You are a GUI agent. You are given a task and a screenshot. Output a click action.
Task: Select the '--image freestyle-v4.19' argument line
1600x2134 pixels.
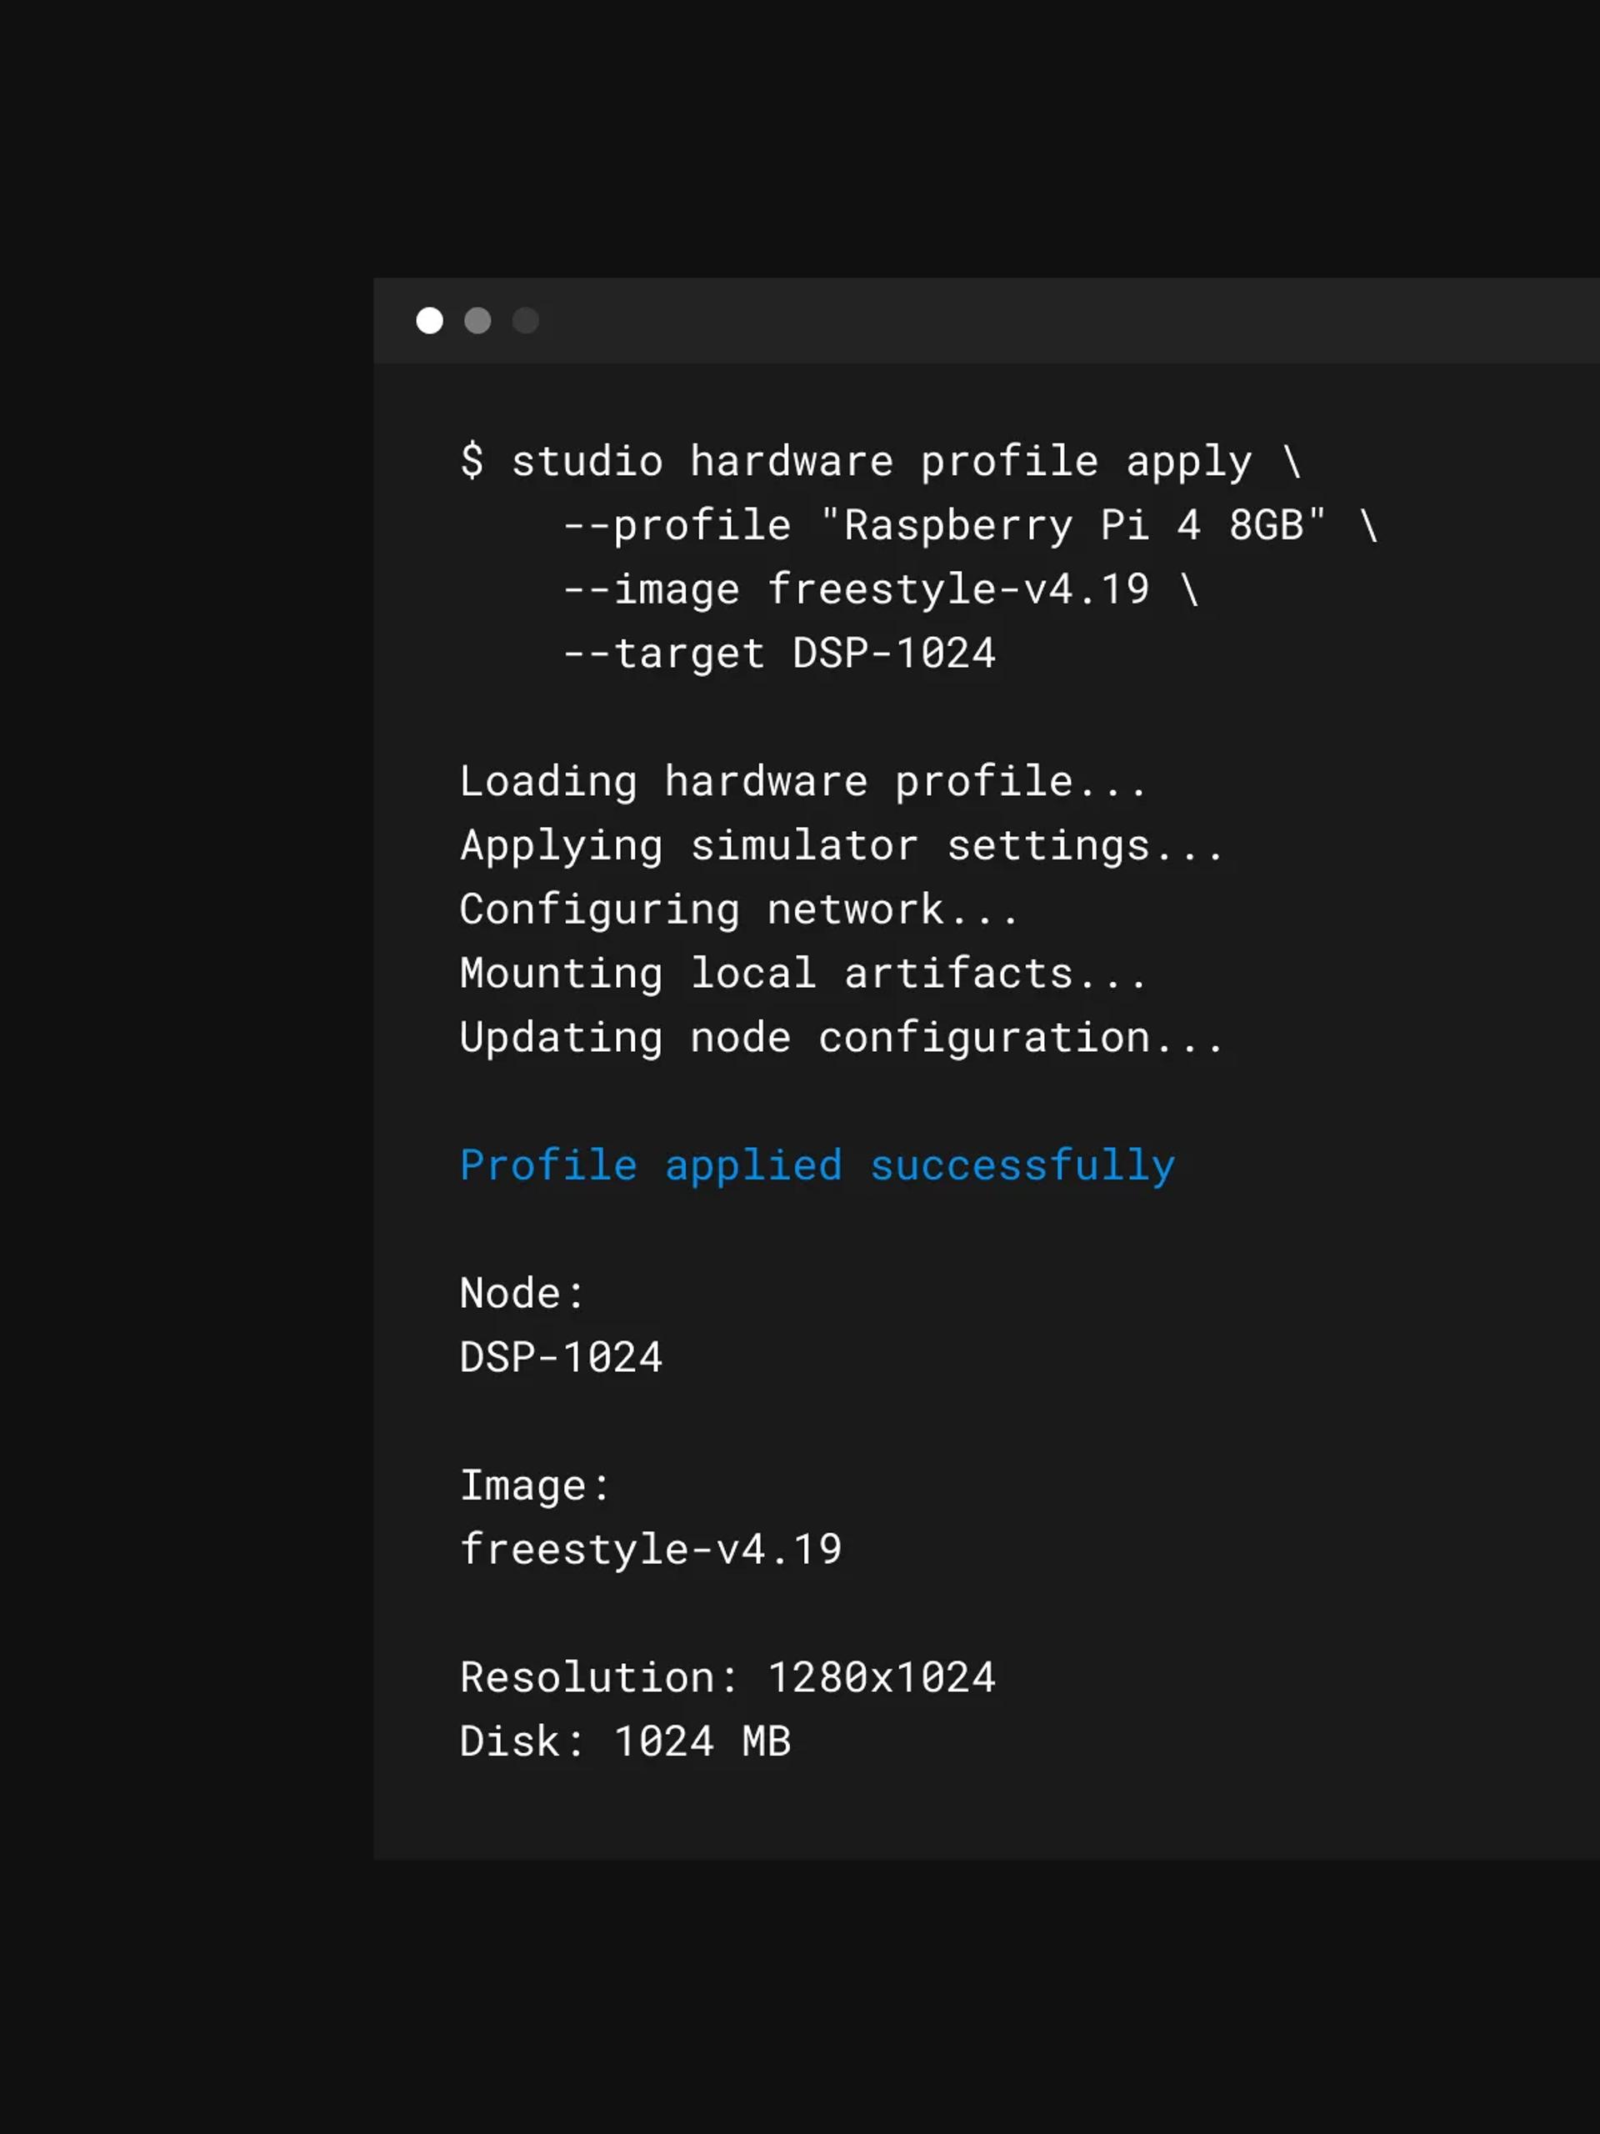click(881, 589)
